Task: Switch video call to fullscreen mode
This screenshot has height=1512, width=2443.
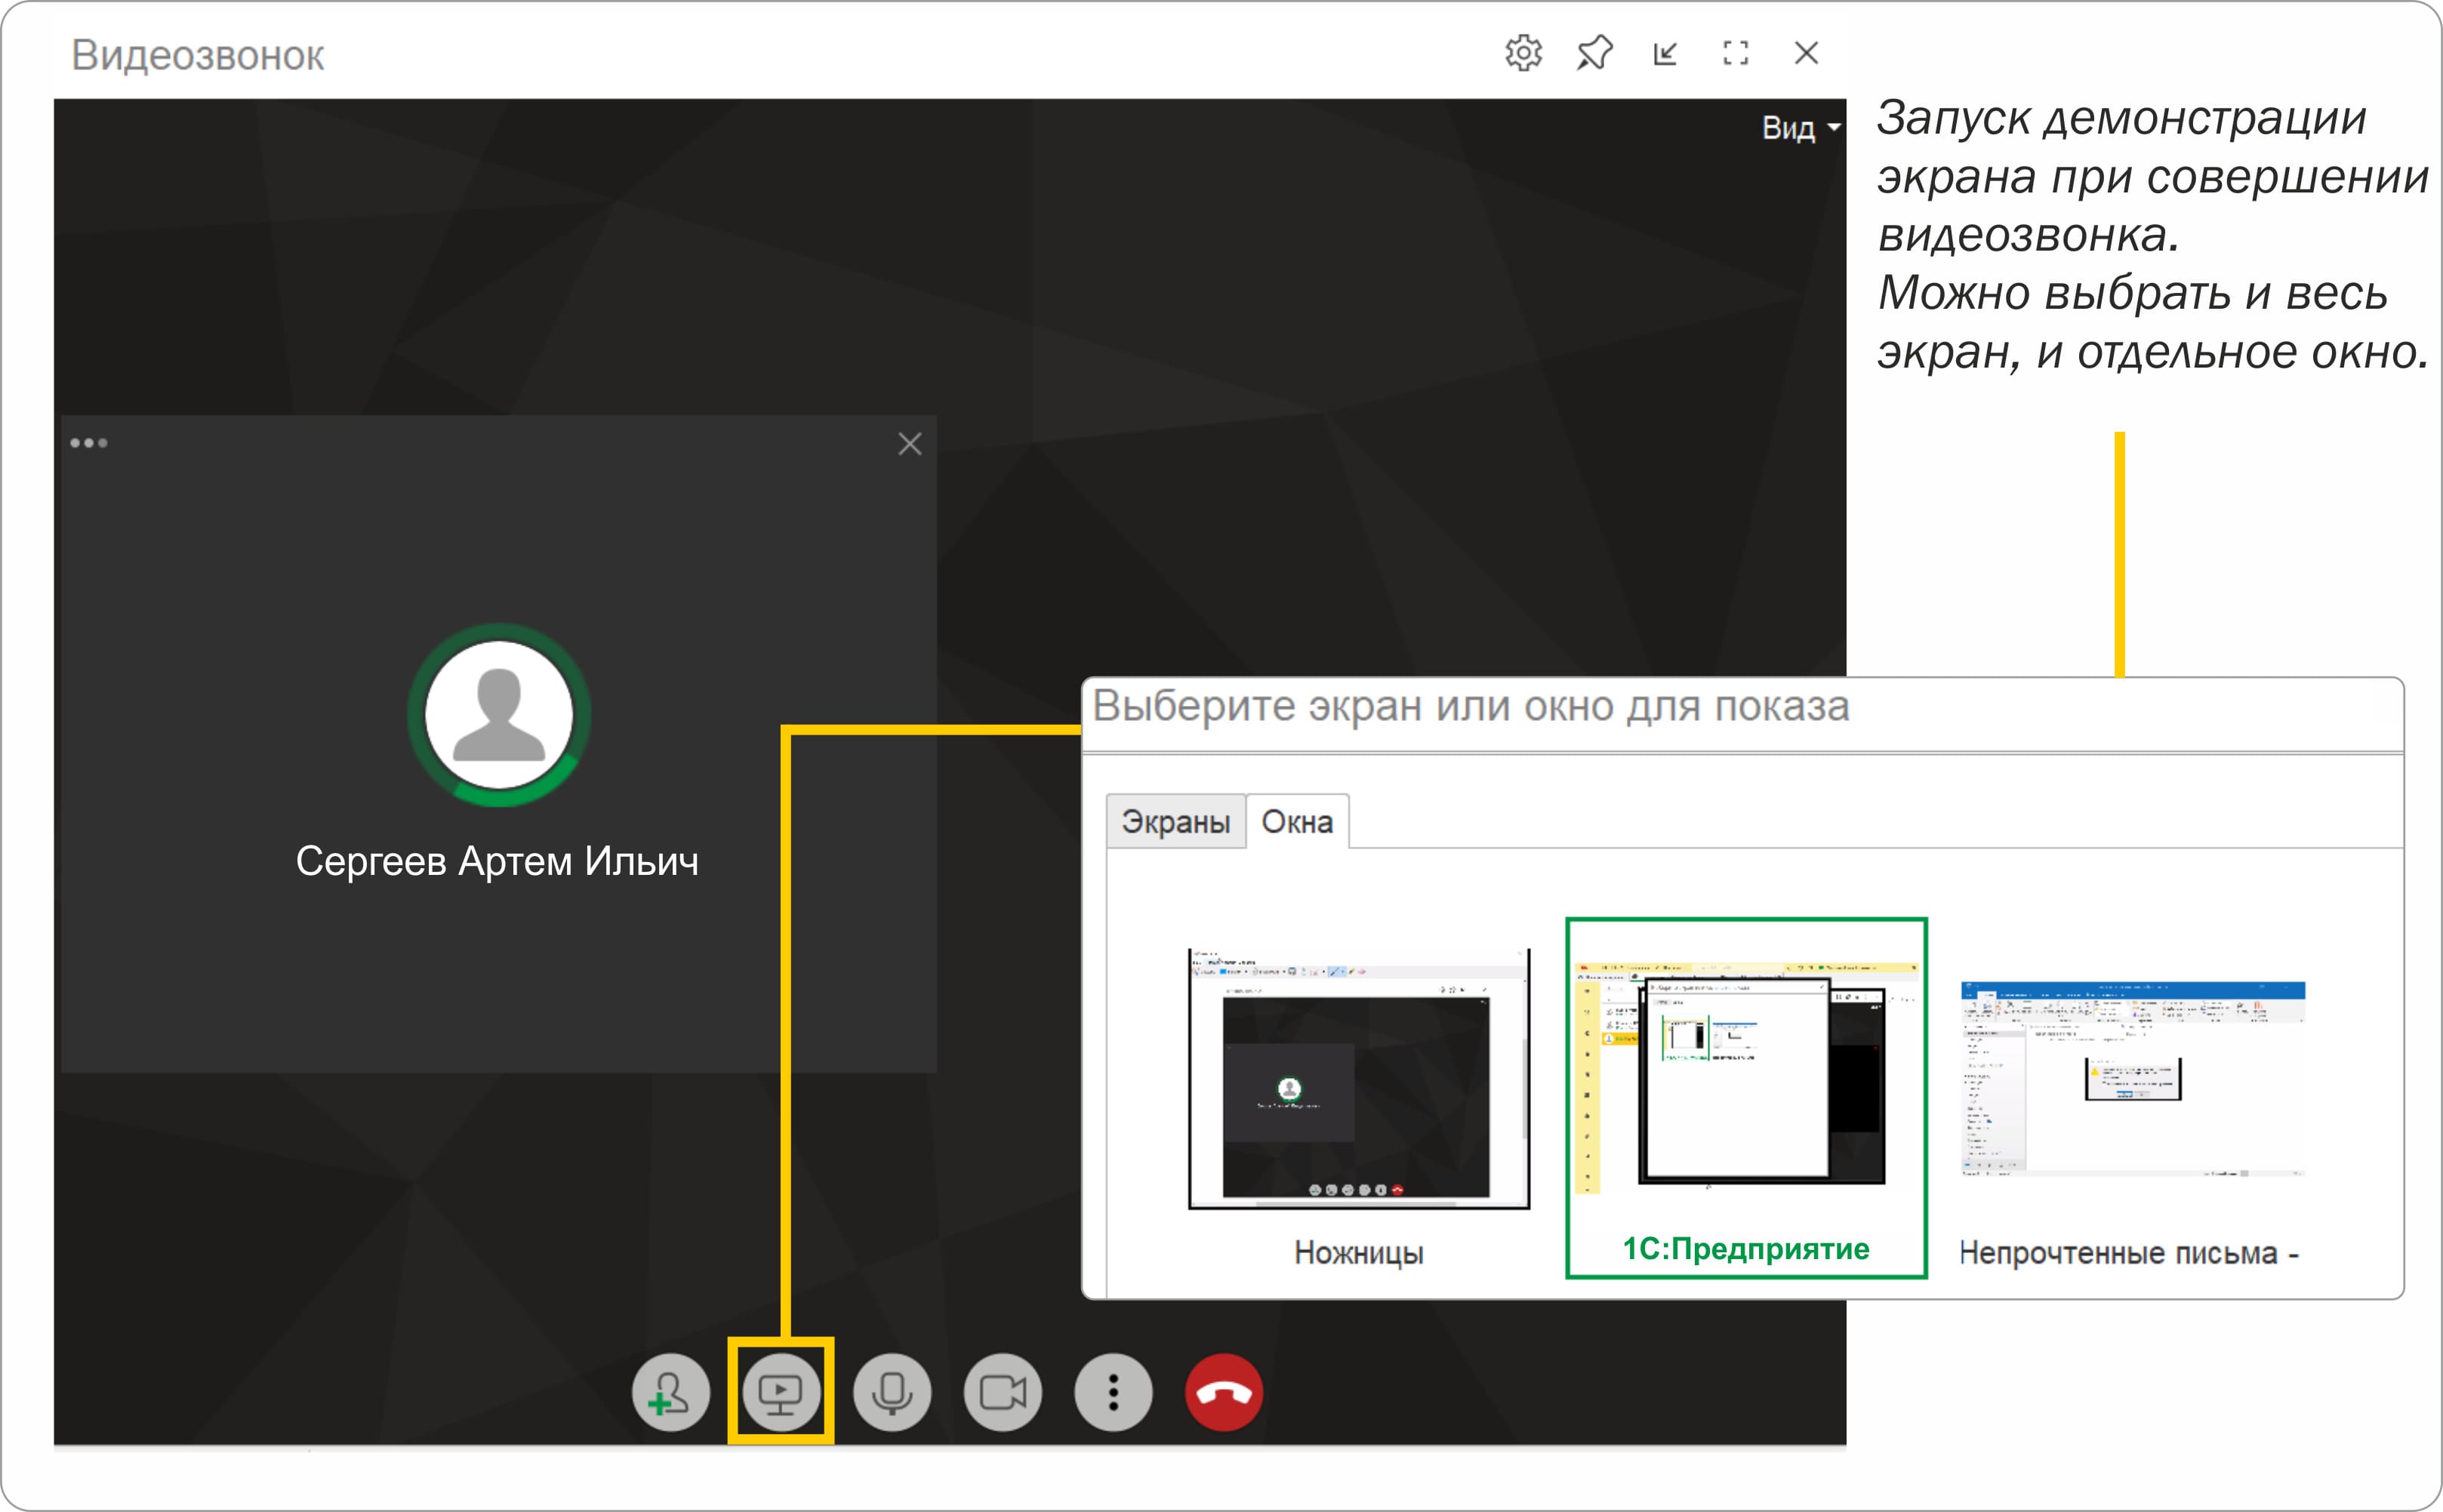Action: click(x=1736, y=53)
